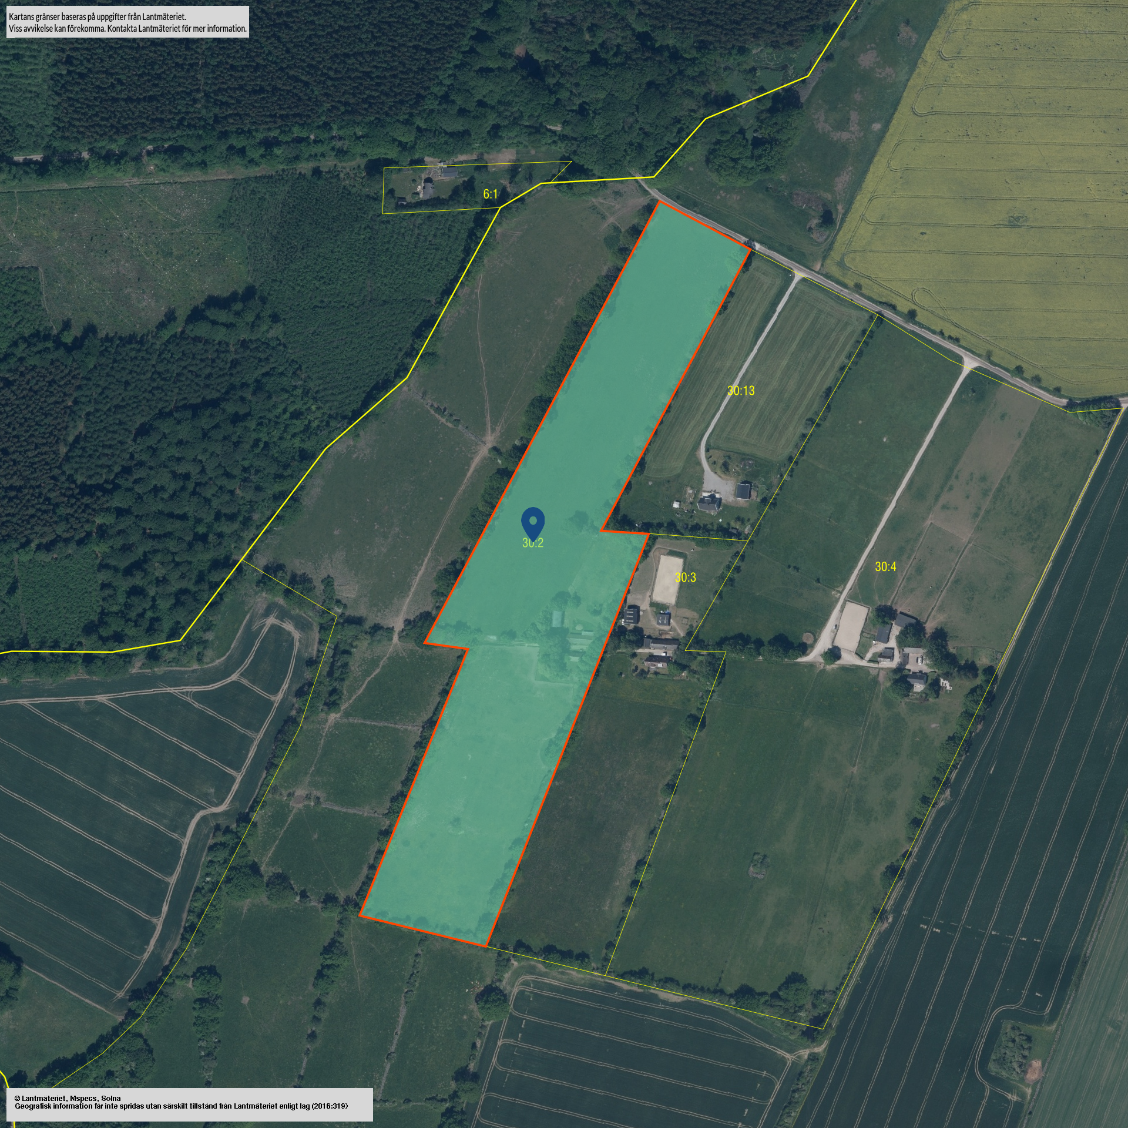Click the blue location pin marker
Viewport: 1128px width, 1128px height.
[x=533, y=522]
